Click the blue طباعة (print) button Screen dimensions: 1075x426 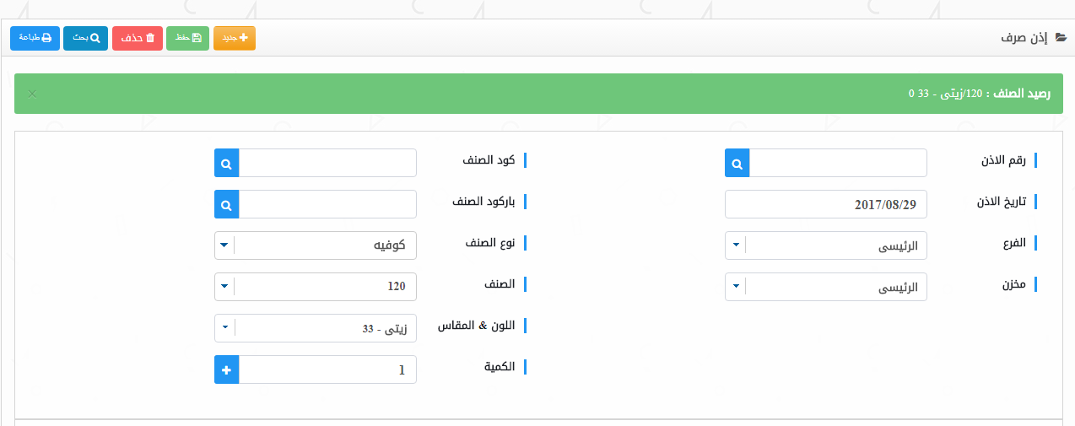pos(35,38)
